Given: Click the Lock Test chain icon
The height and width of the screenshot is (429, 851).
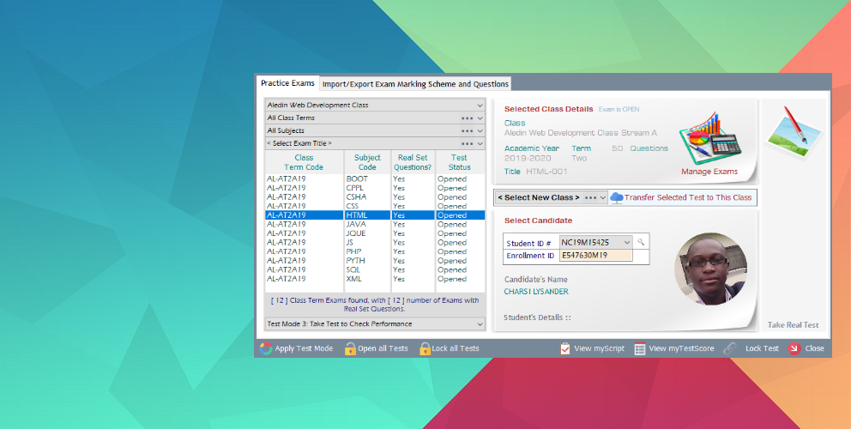Looking at the screenshot, I should point(730,348).
